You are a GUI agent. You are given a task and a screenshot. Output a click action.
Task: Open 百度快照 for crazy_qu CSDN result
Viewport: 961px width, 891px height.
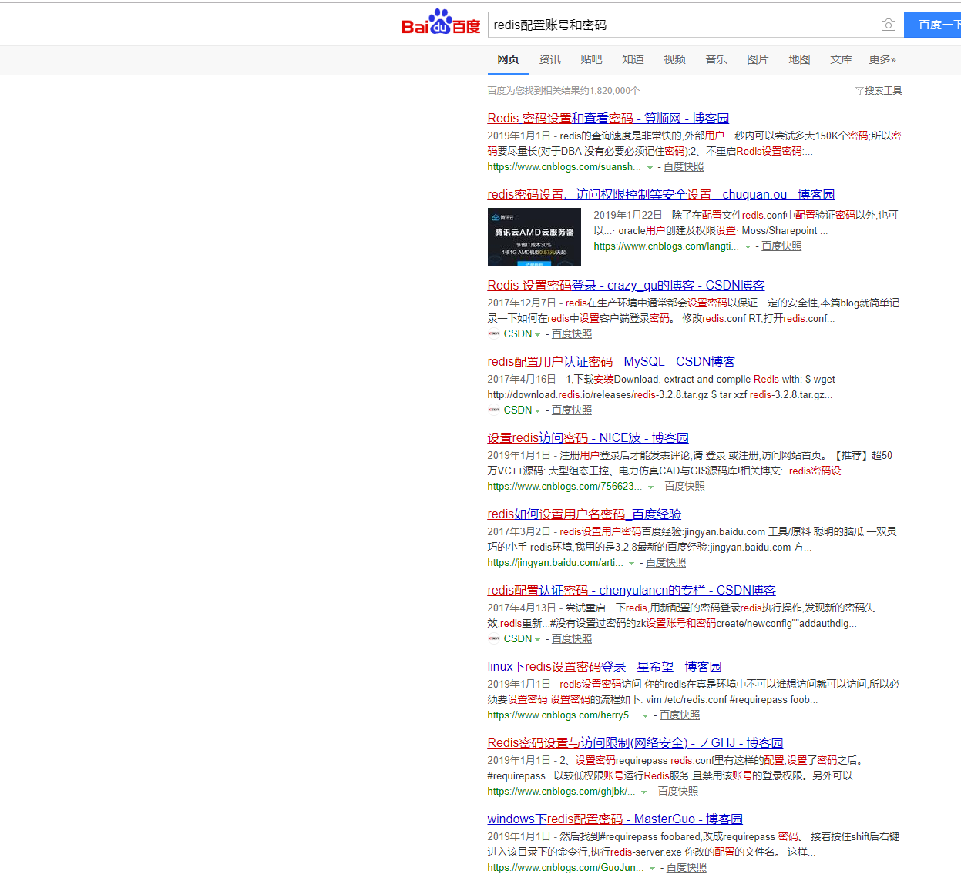pos(572,333)
